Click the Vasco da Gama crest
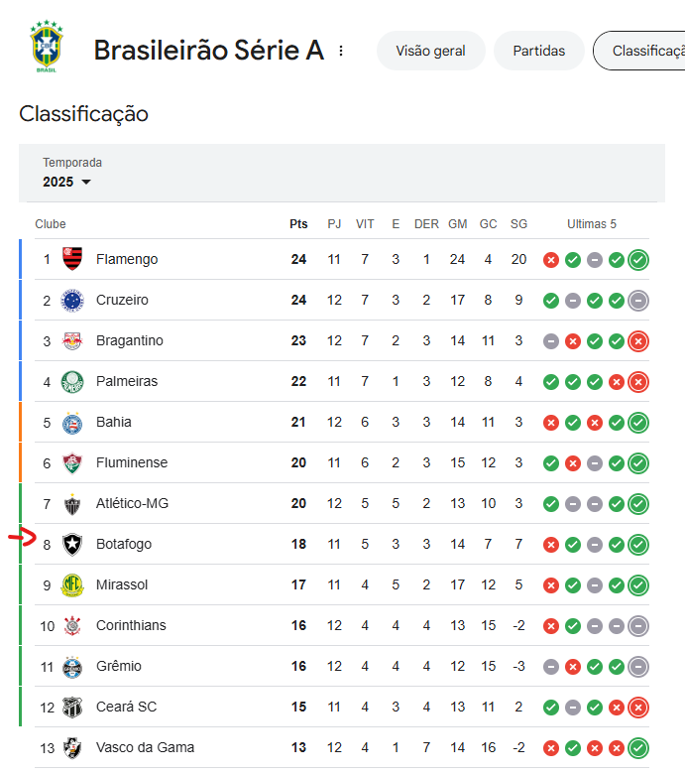 tap(72, 748)
